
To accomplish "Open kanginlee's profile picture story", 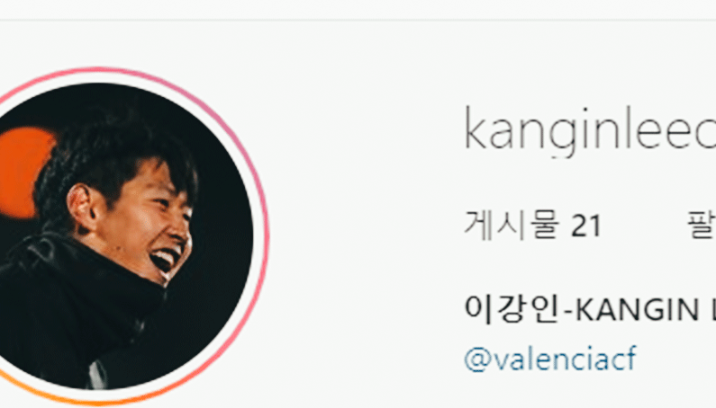I will pos(123,236).
